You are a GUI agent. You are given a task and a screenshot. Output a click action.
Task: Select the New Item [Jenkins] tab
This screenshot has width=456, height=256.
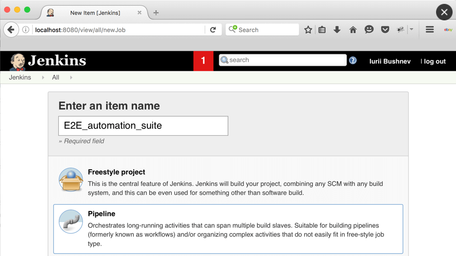pyautogui.click(x=95, y=13)
